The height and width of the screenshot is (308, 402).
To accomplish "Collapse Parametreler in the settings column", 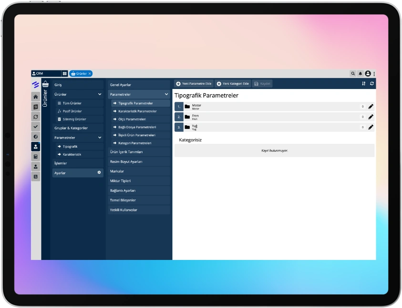I will pyautogui.click(x=166, y=94).
